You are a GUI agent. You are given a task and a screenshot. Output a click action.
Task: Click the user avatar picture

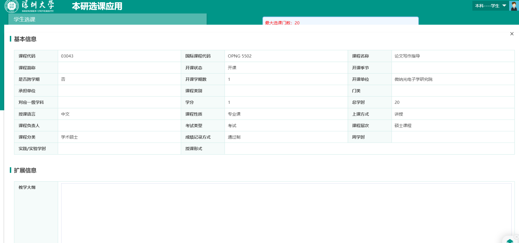[514, 6]
